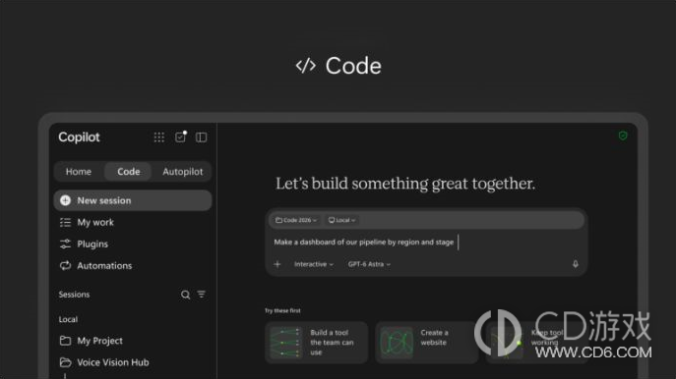
Task: Search sessions with the magnifier icon
Action: pos(185,295)
